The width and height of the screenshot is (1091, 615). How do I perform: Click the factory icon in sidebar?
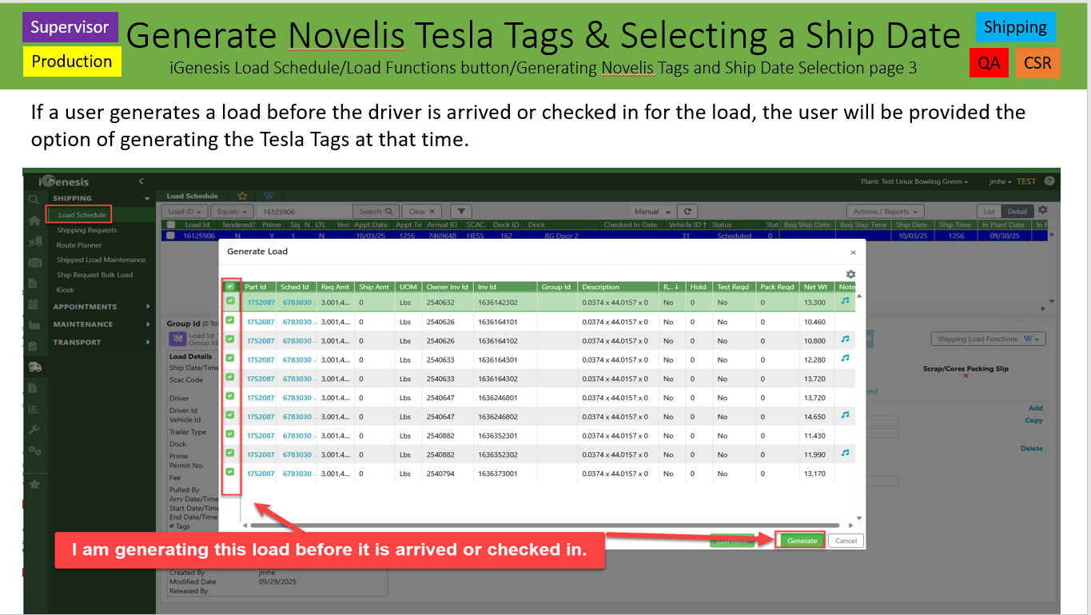(34, 325)
